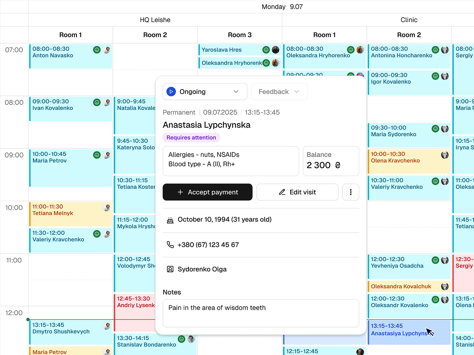Click the contact card icon beside Sydorenko Olga
This screenshot has width=474, height=355.
(x=170, y=269)
